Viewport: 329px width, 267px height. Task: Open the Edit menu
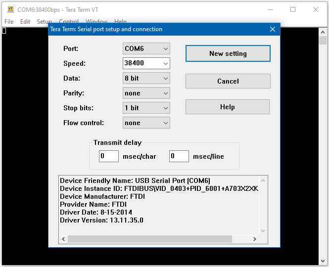tap(25, 22)
